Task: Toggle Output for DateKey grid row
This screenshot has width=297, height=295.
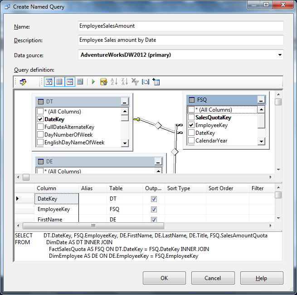Action: tap(154, 199)
